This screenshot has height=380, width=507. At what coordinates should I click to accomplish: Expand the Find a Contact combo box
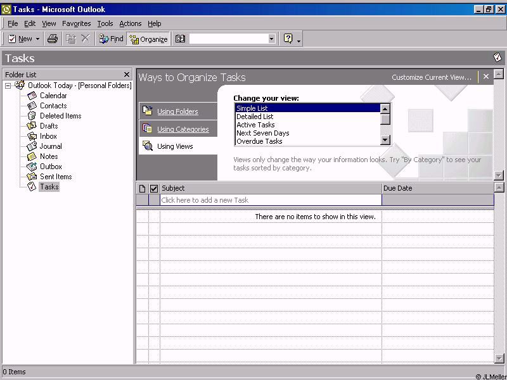click(271, 39)
